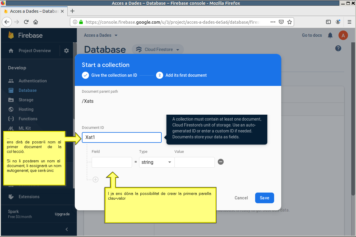356x237 pixels.
Task: Click the help question mark icon
Action: (x=338, y=48)
